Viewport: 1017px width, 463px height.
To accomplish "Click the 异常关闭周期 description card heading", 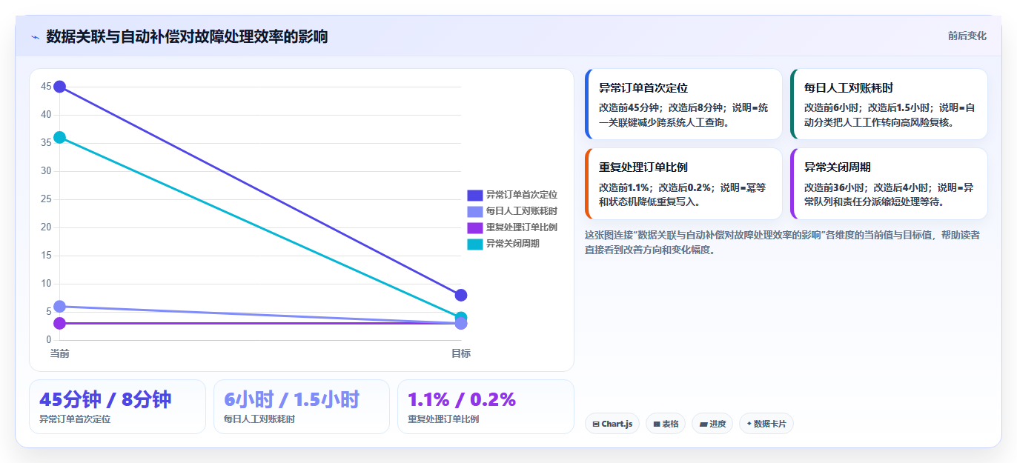I will (x=838, y=167).
